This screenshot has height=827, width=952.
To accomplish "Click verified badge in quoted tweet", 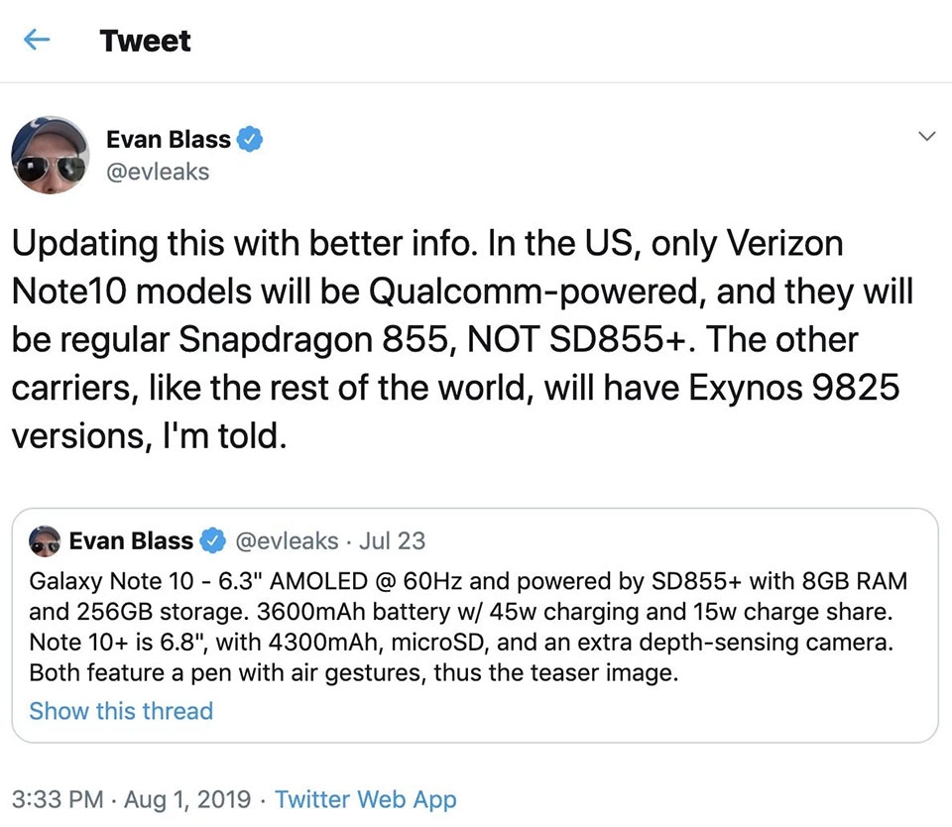I will tap(213, 540).
